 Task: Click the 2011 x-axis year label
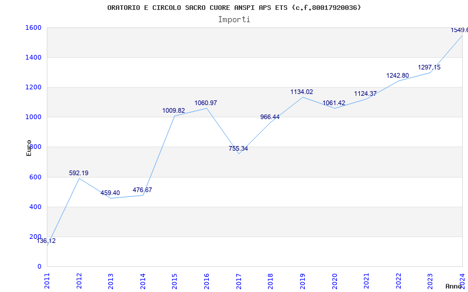[x=47, y=281]
